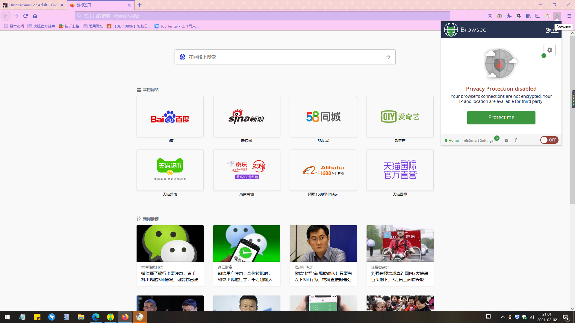Open the sidebar toggle icon in toolbar
Viewport: 575px width, 323px height.
pos(538,16)
